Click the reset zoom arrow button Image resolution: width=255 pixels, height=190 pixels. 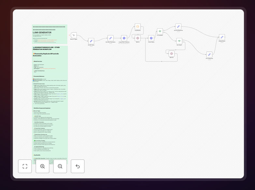(x=78, y=166)
